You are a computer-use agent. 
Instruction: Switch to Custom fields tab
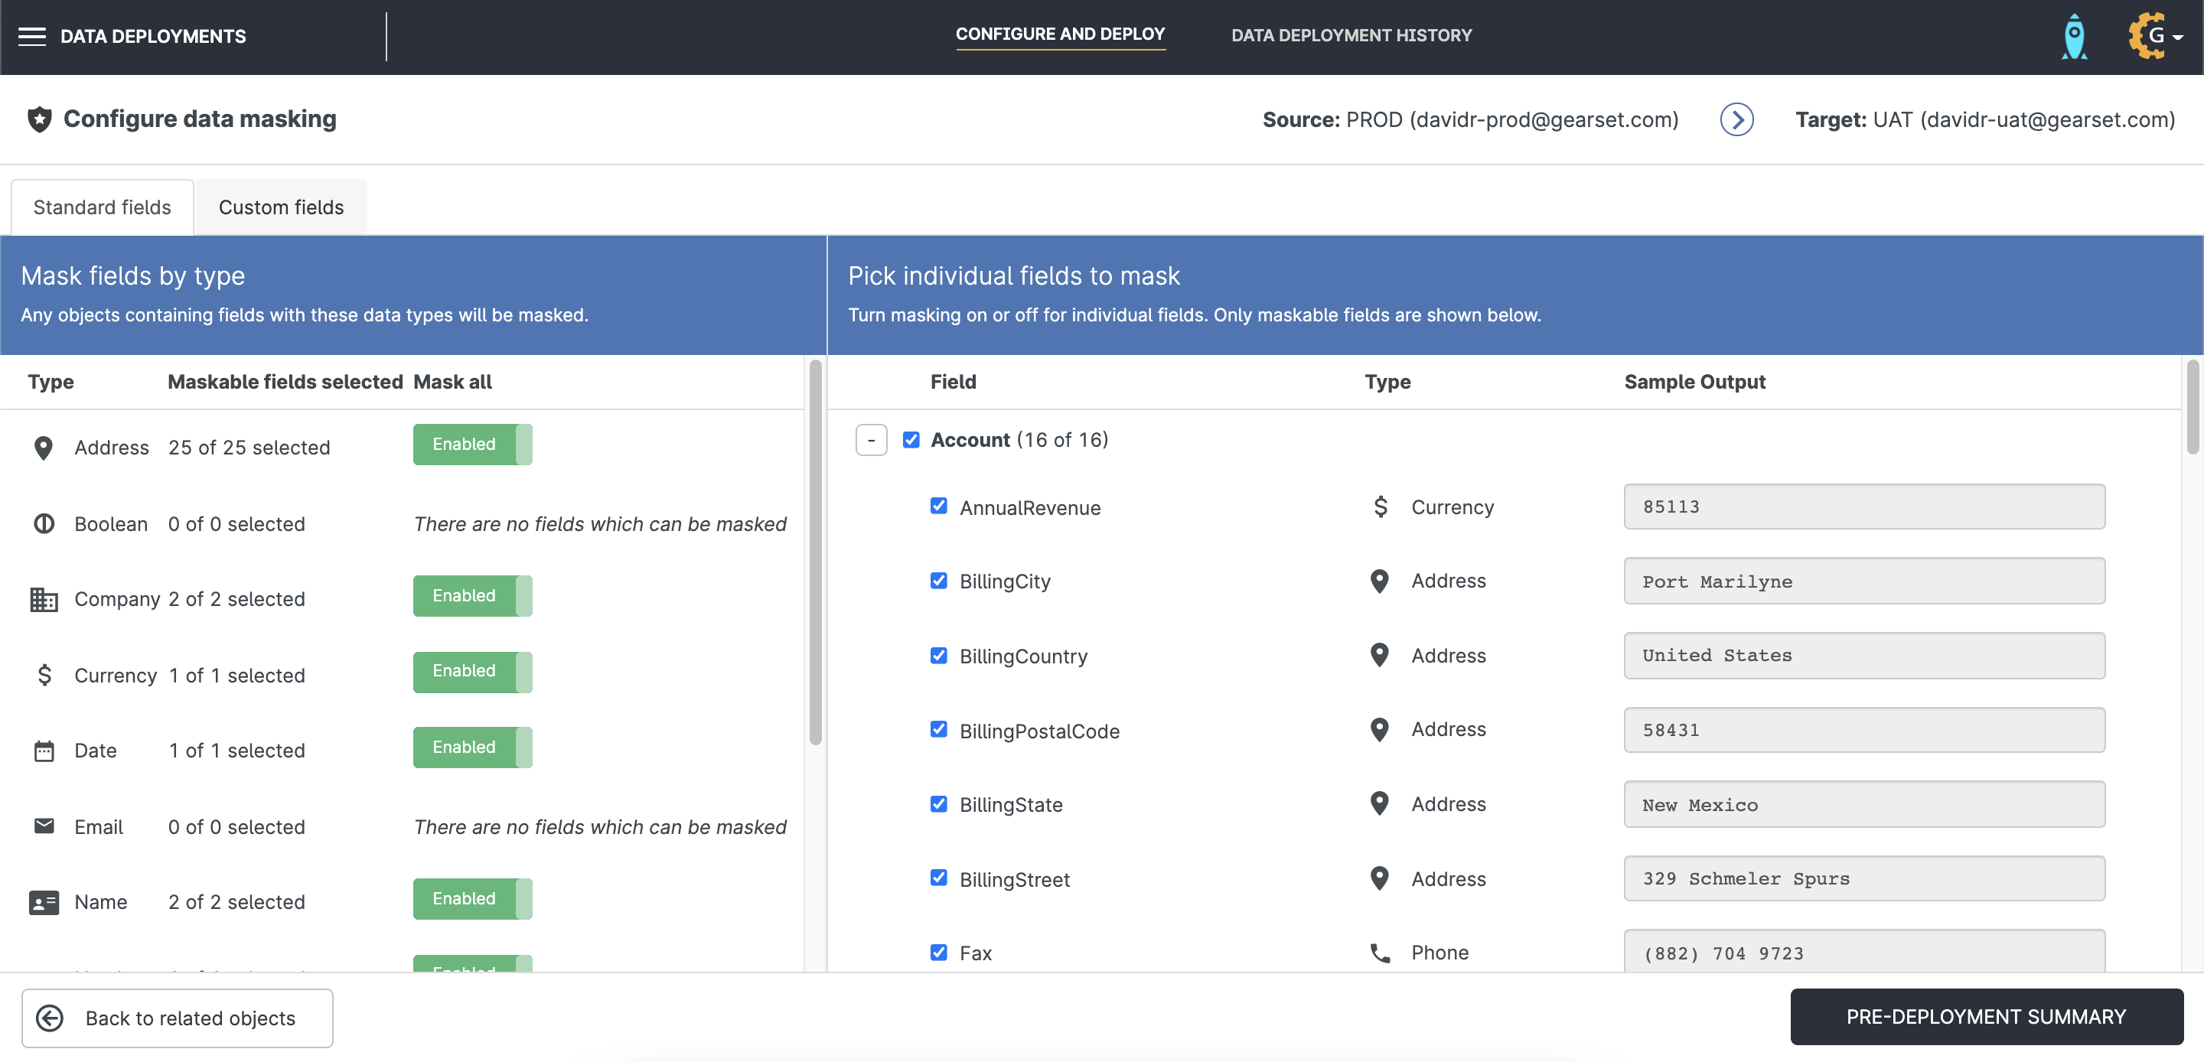pyautogui.click(x=281, y=207)
